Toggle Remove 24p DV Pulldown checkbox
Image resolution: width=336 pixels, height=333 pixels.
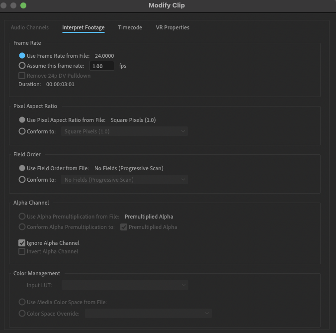[22, 76]
